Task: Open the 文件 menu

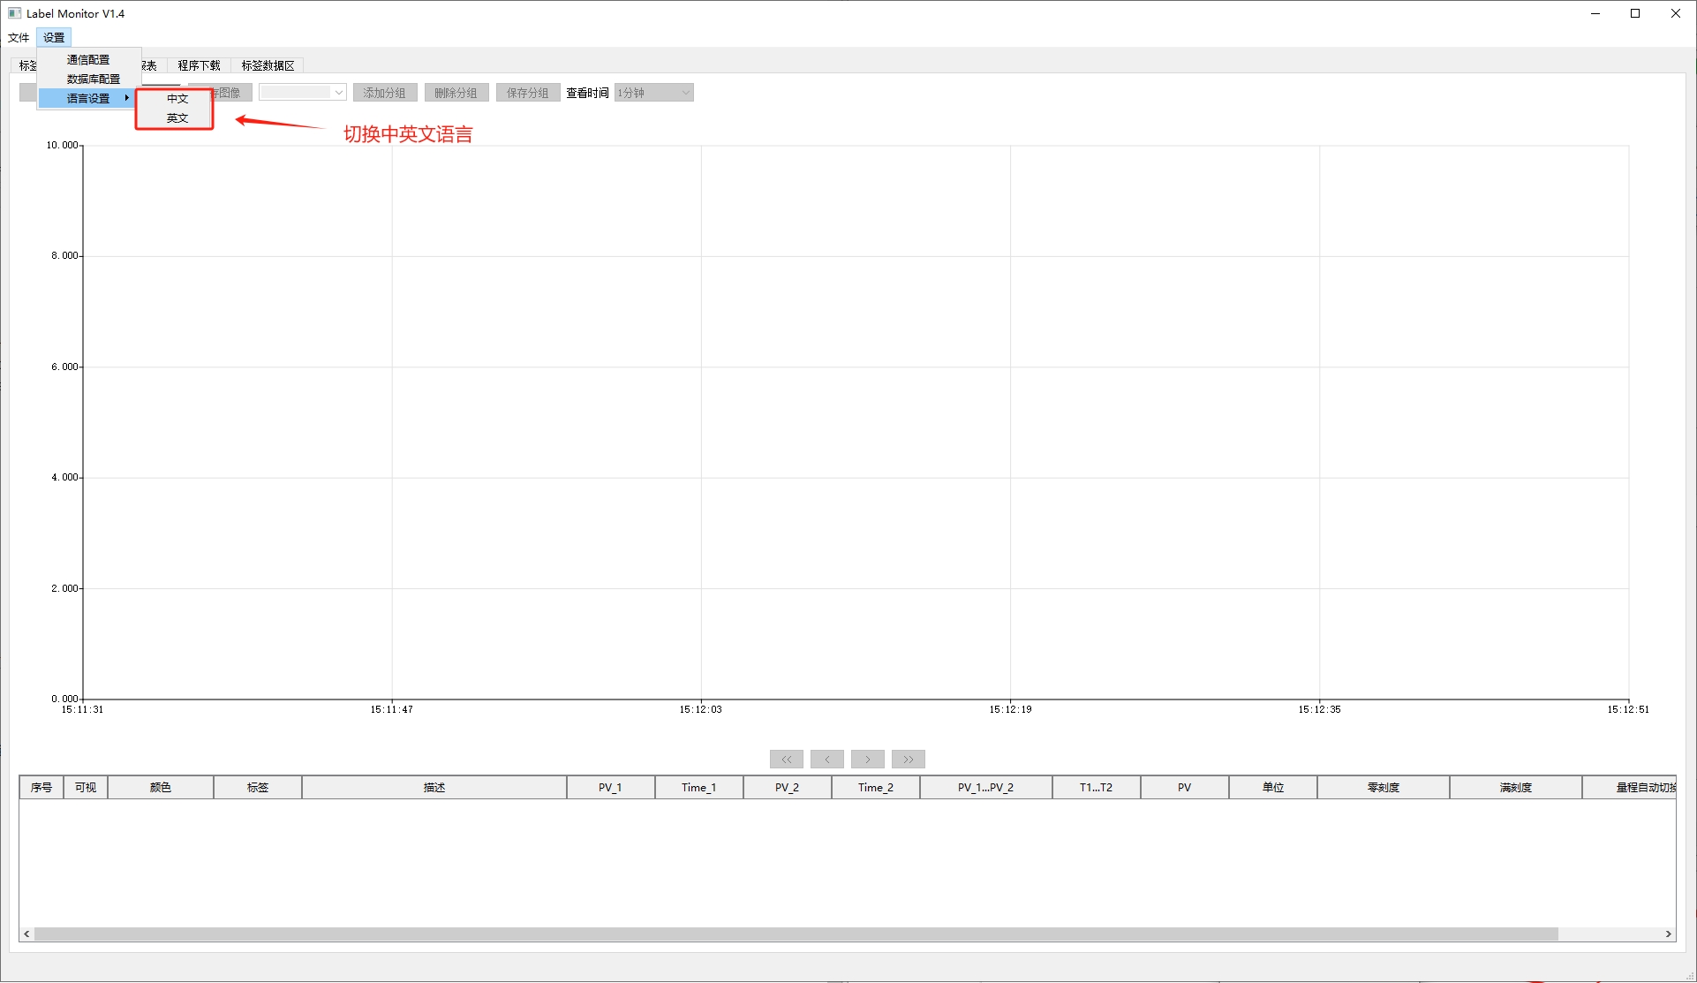Action: click(x=19, y=37)
